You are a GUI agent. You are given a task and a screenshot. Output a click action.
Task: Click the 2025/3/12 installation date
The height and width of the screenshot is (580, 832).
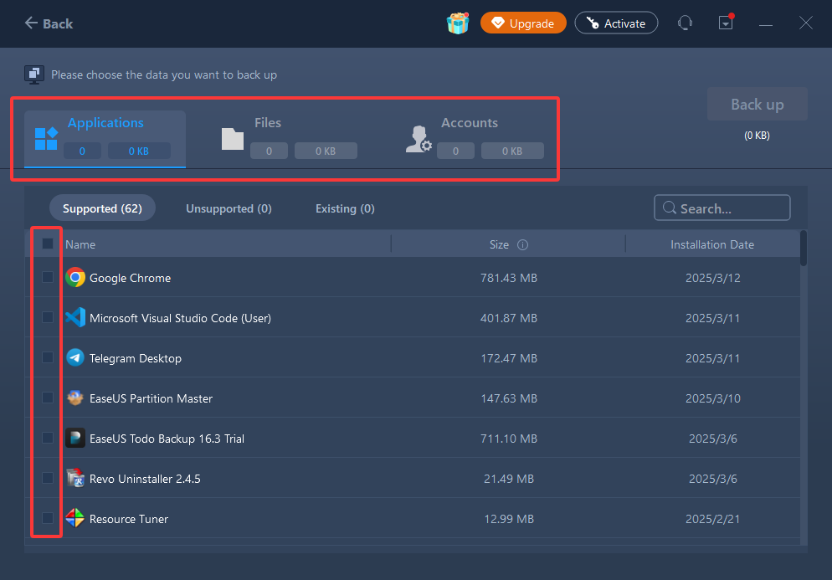(712, 278)
